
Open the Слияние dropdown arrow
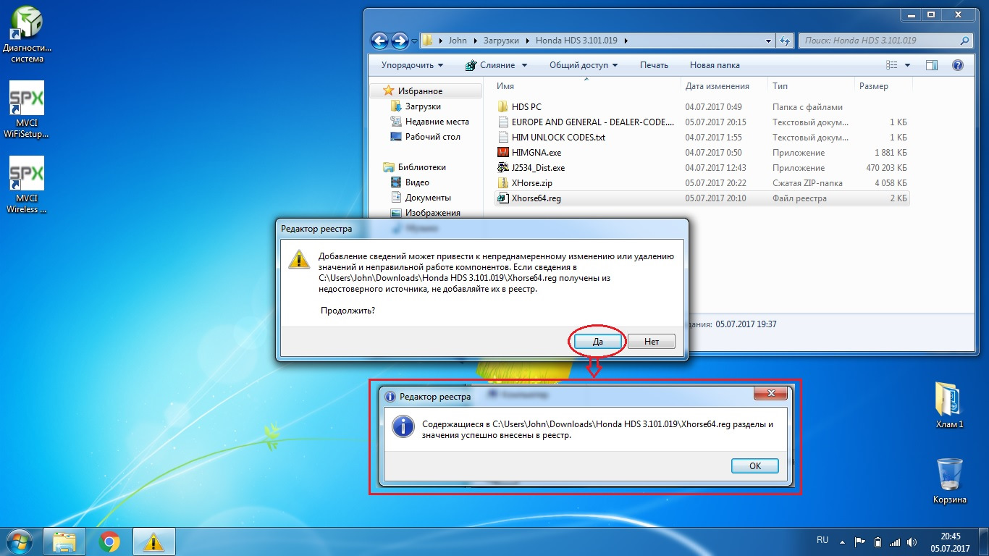524,65
